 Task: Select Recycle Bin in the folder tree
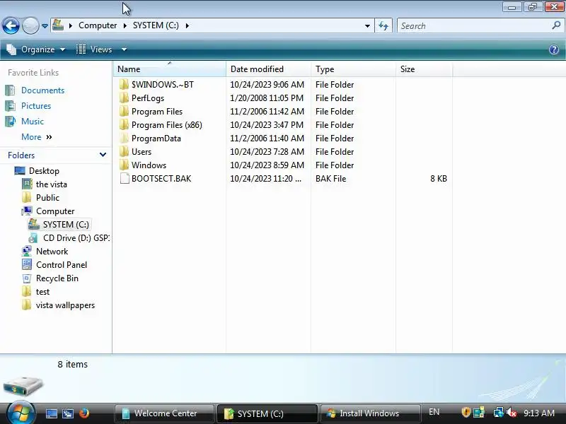57,278
